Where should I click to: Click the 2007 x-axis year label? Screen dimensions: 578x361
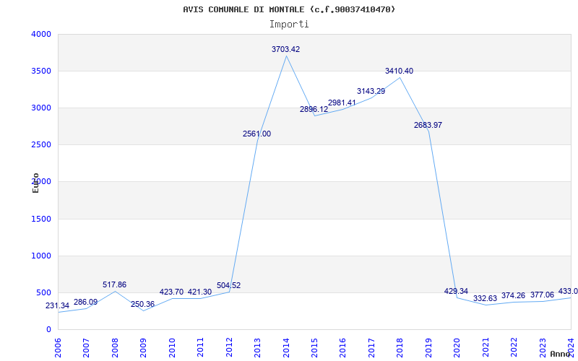click(x=86, y=347)
